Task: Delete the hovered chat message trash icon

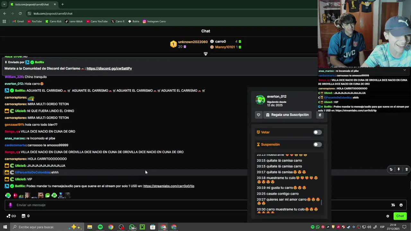Action: [407, 169]
